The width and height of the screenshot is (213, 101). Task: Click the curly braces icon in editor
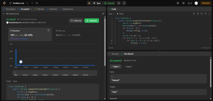(x=202, y=14)
